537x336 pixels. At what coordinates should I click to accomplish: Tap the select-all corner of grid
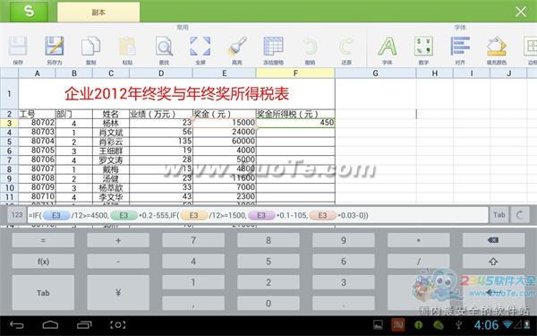(x=9, y=73)
